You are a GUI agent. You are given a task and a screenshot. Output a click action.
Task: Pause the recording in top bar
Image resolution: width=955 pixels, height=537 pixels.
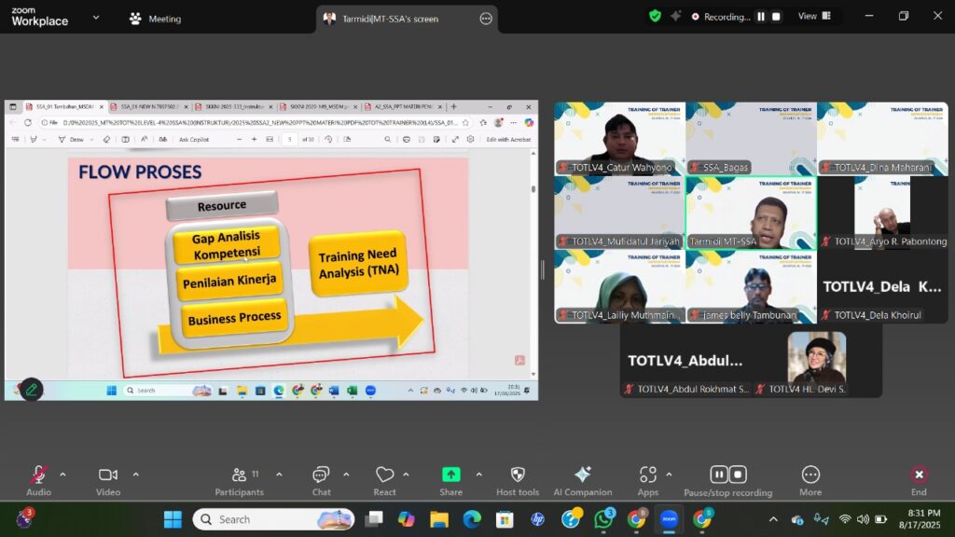click(761, 17)
